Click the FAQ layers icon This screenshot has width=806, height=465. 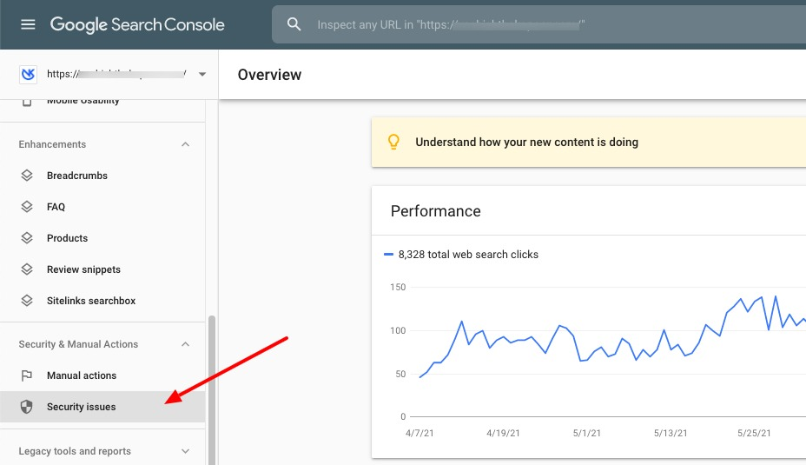pos(27,207)
